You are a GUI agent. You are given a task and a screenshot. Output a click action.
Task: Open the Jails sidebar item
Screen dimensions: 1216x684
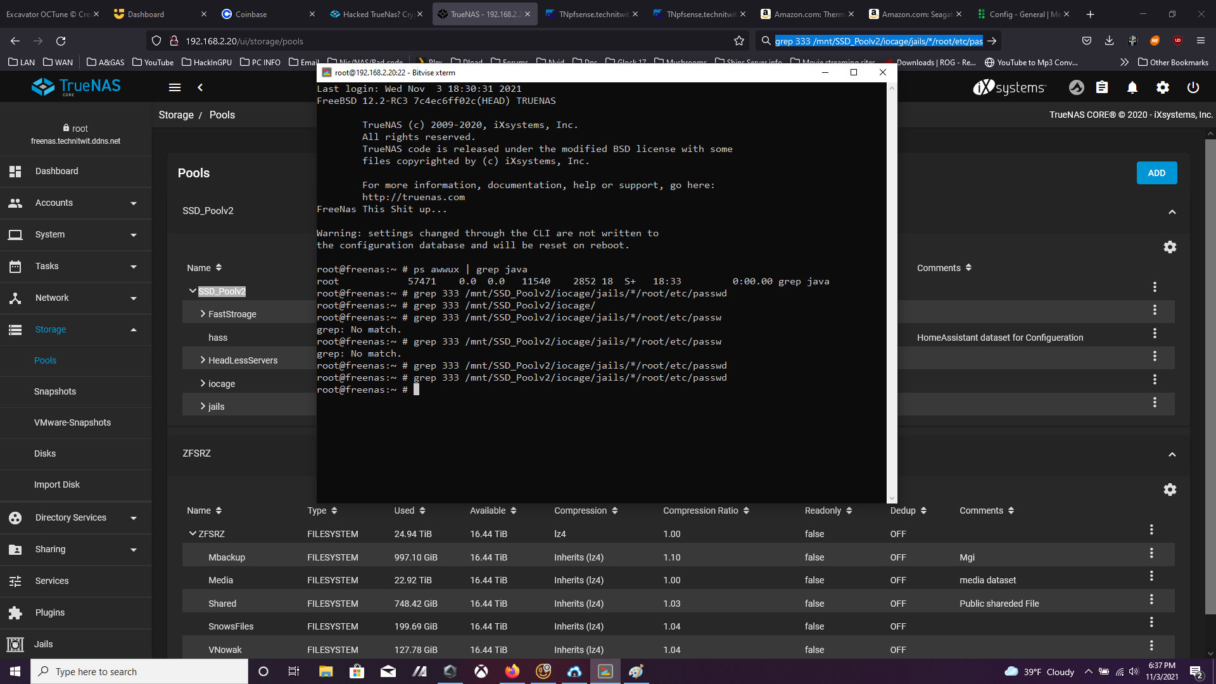(x=44, y=644)
